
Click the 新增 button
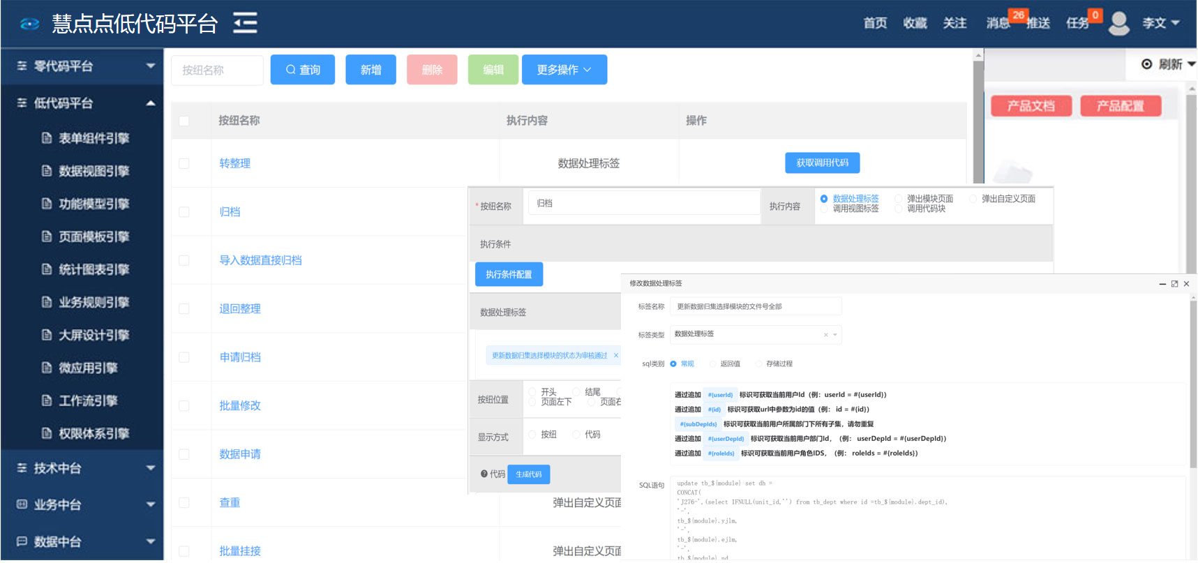(x=371, y=70)
